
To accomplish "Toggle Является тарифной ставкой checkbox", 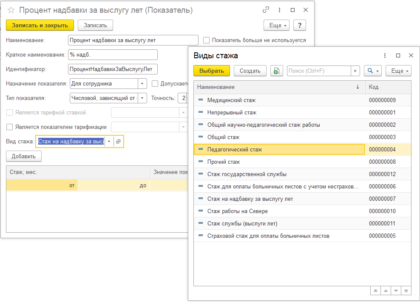I will click(x=9, y=113).
